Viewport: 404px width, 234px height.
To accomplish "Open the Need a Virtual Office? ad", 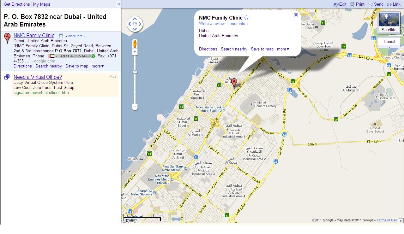I will pyautogui.click(x=38, y=77).
